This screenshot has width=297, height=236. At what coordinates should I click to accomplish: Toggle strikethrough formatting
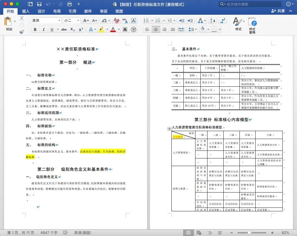point(64,29)
